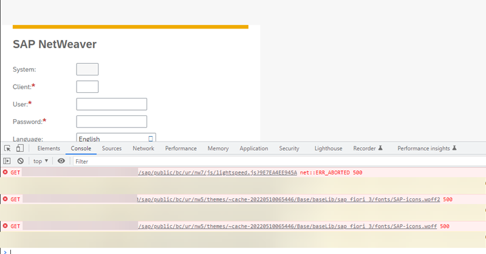
Task: Open the Lighthouse tab
Action: pos(328,148)
